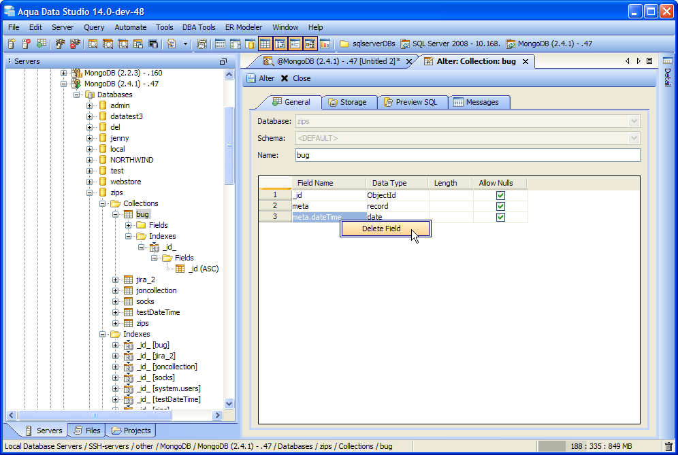678x455 pixels.
Task: Click the Servers panel restore icon
Action: [223, 61]
